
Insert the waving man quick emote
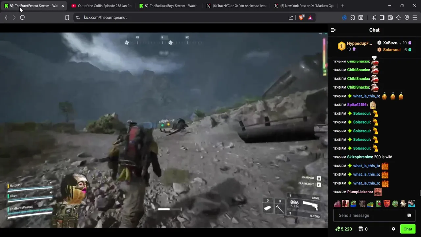click(337, 204)
